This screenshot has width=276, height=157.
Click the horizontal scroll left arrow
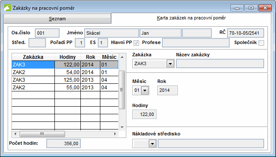coord(15,134)
